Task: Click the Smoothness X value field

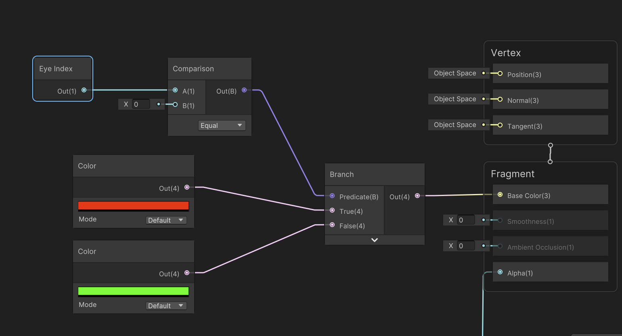Action: pyautogui.click(x=466, y=220)
